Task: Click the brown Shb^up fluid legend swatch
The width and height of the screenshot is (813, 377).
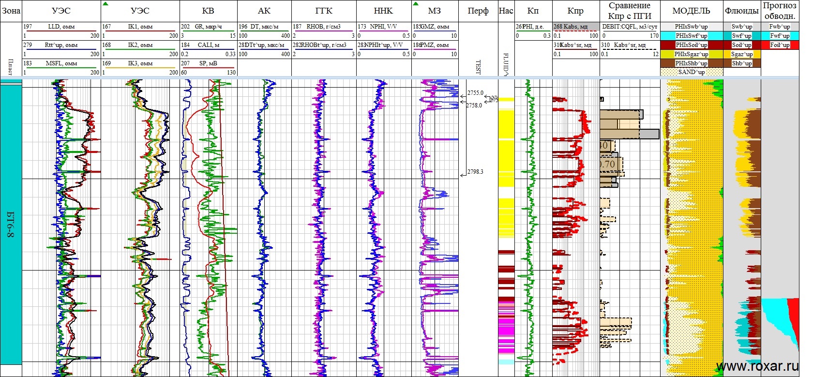Action: coord(742,63)
